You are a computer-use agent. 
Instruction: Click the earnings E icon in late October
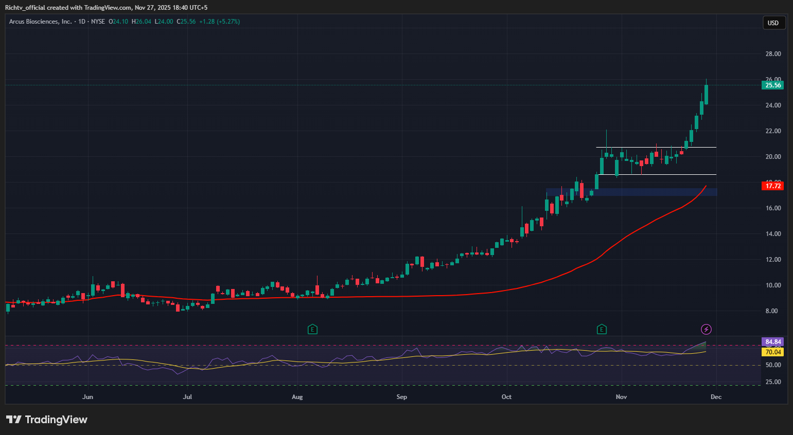tap(602, 329)
